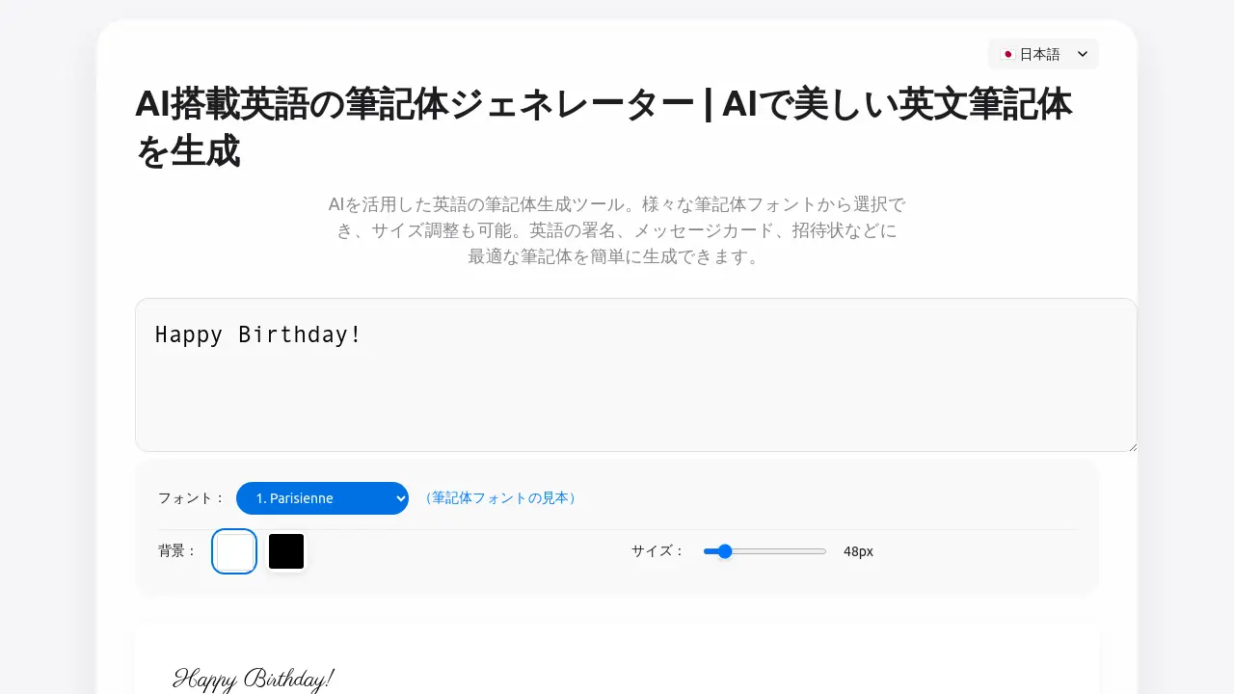Open the Parisienne font dropdown

tap(322, 498)
